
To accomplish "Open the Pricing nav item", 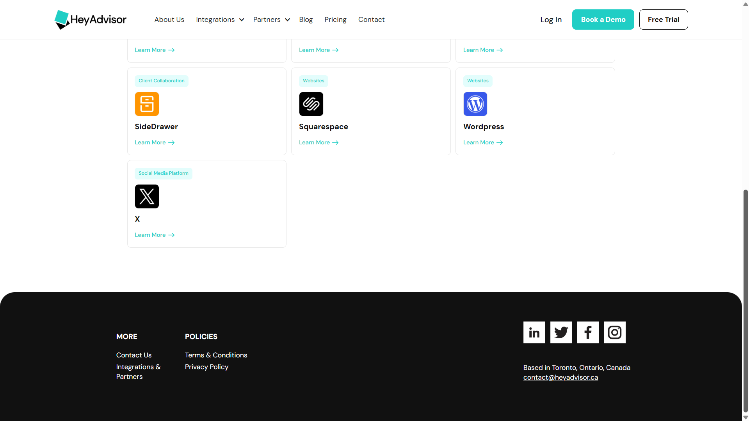I will pyautogui.click(x=335, y=20).
